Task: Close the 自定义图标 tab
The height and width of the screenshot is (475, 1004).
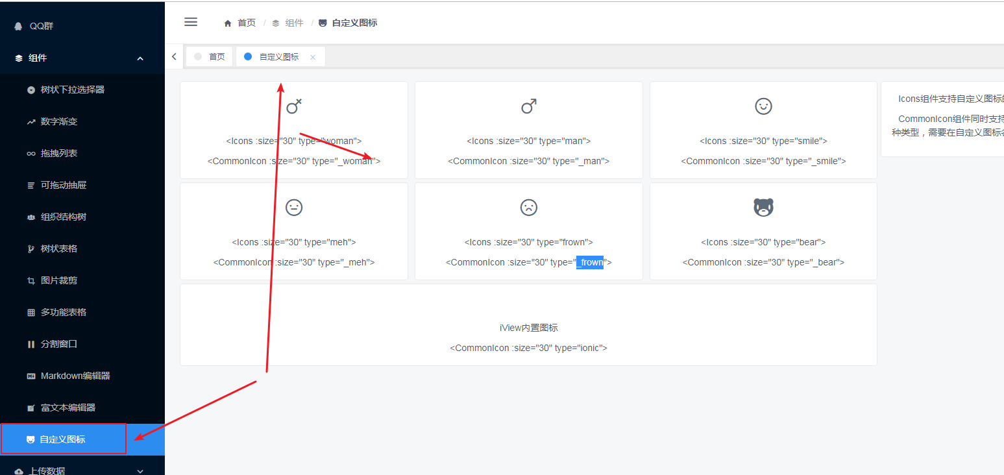Action: 312,56
